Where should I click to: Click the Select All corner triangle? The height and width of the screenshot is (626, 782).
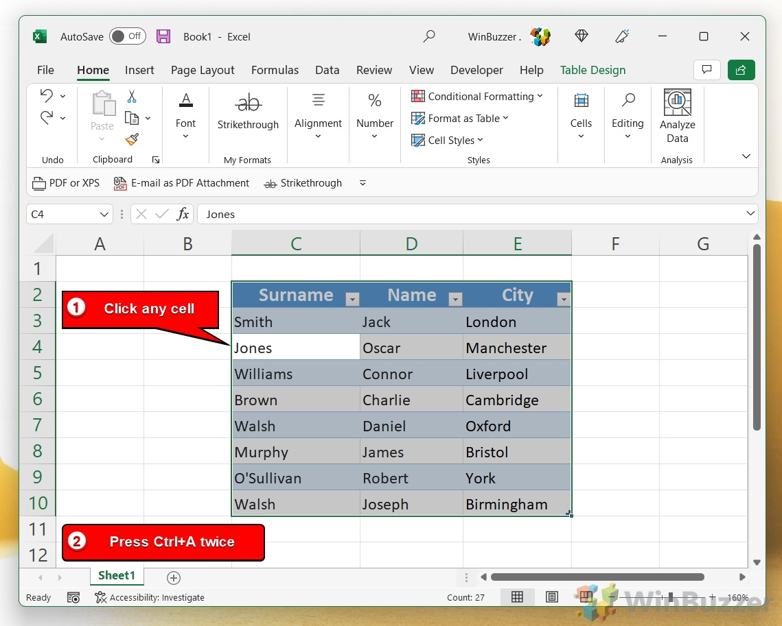[x=43, y=243]
